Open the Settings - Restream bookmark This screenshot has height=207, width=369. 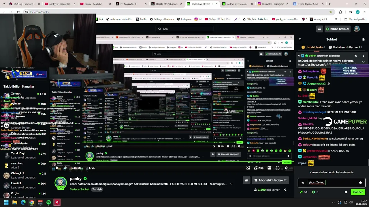[x=161, y=19]
